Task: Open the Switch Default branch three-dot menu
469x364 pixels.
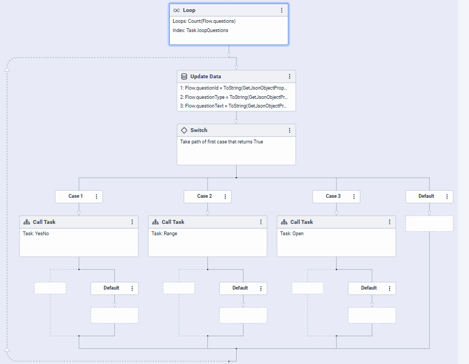Action: pyautogui.click(x=447, y=197)
